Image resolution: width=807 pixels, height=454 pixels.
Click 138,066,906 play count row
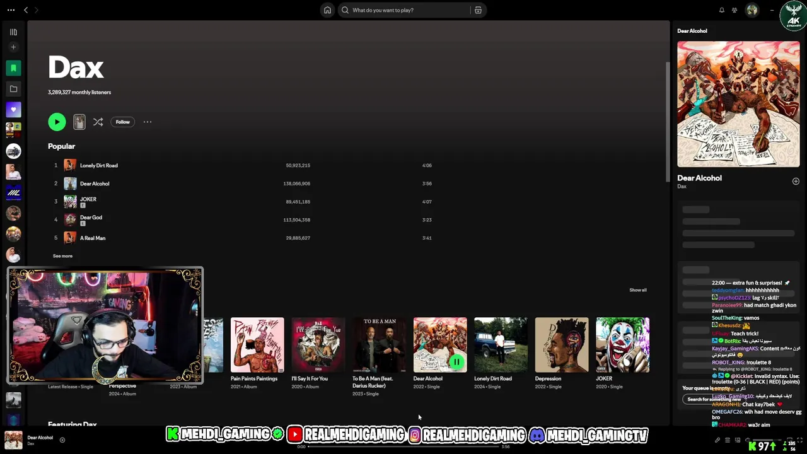click(296, 183)
